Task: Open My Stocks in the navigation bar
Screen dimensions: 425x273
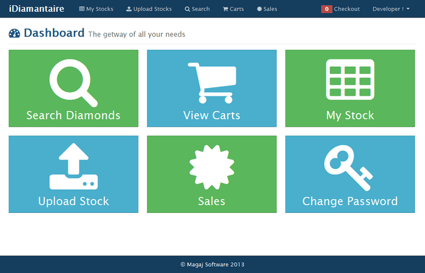Action: 96,9
